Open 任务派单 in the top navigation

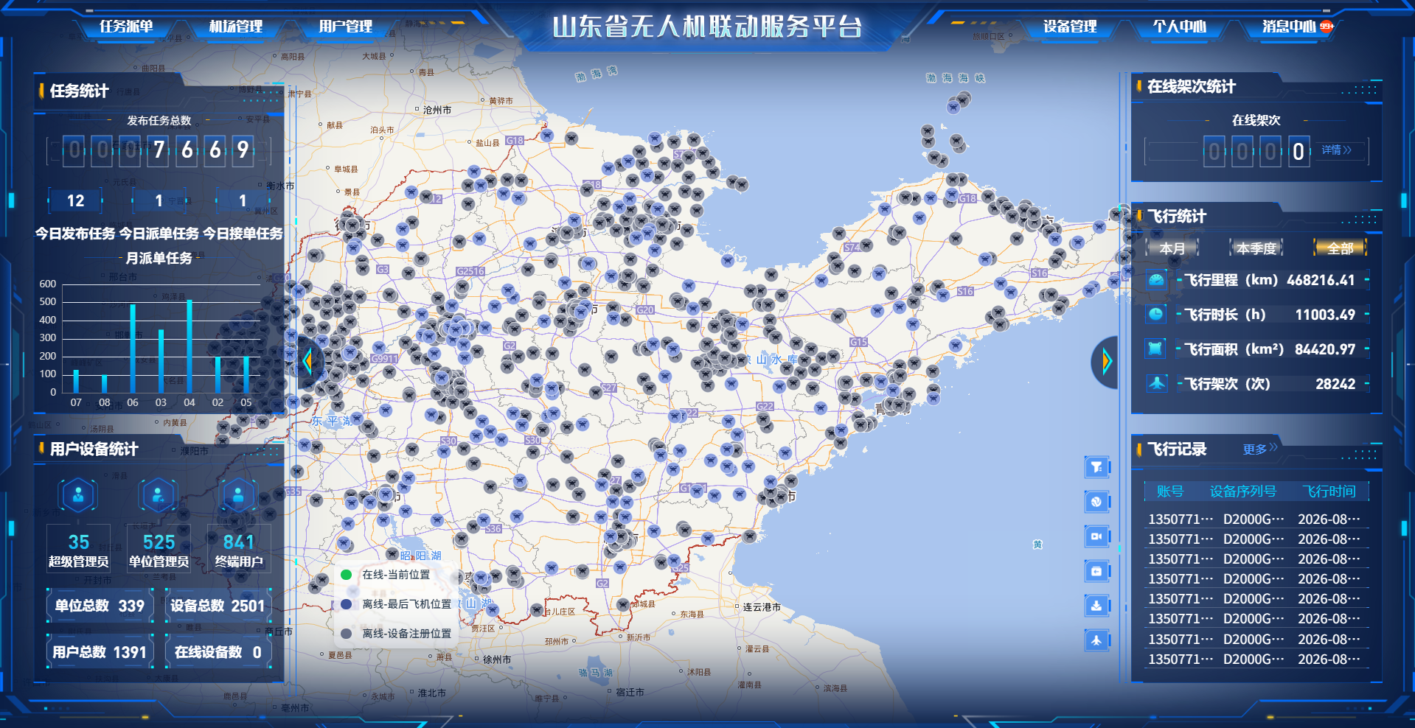126,27
